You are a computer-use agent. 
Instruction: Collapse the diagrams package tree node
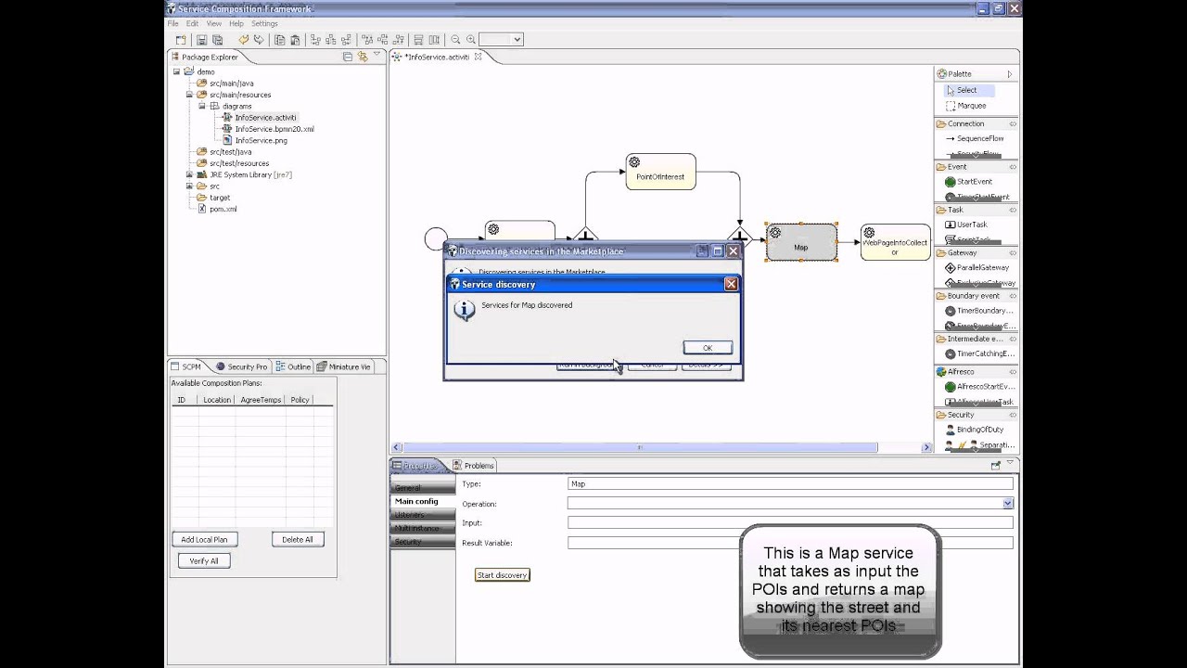[202, 106]
